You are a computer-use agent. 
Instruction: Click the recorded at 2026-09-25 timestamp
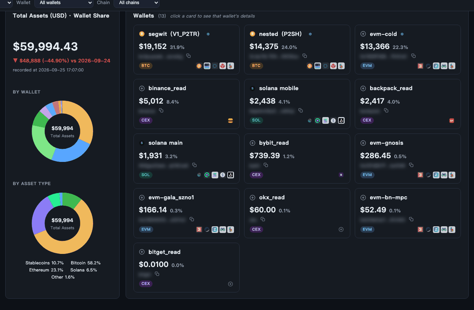pos(48,70)
